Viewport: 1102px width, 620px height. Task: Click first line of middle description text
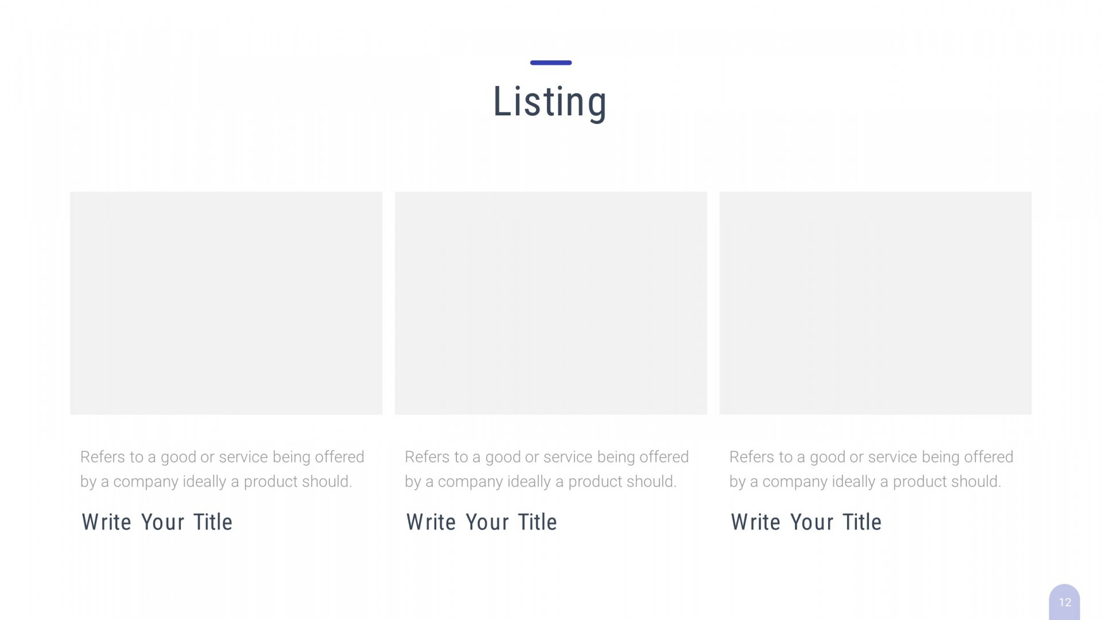(546, 457)
